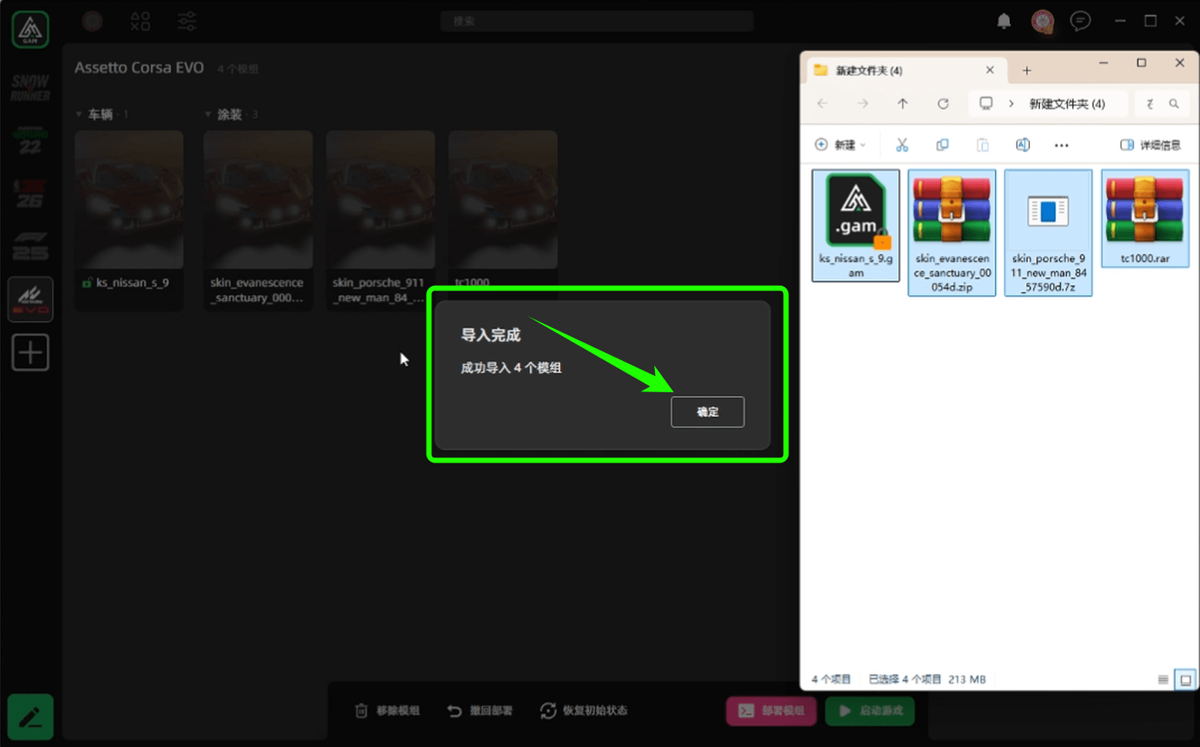
Task: Click the Paste icon in Explorer toolbar
Action: (982, 144)
